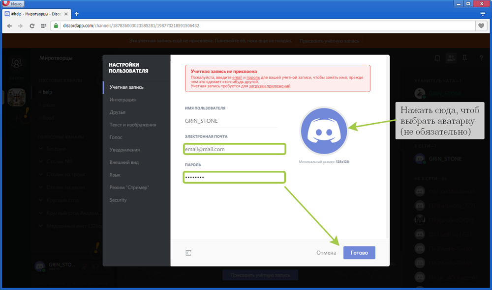Confirm settings with the Готово button
The image size is (492, 290).
pyautogui.click(x=359, y=253)
